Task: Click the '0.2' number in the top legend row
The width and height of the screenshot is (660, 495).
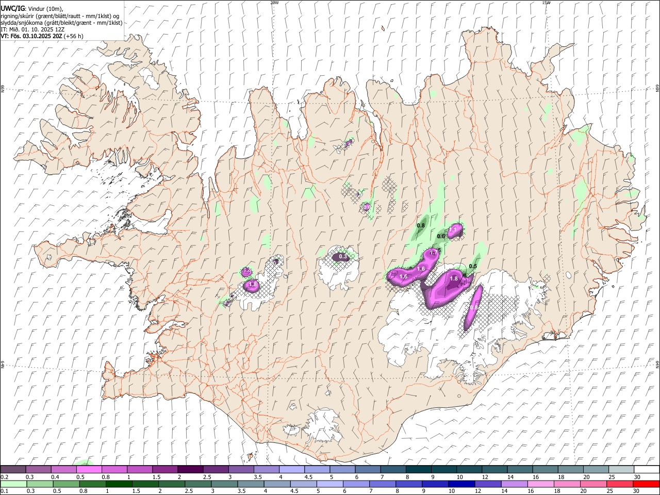Action: 4,477
